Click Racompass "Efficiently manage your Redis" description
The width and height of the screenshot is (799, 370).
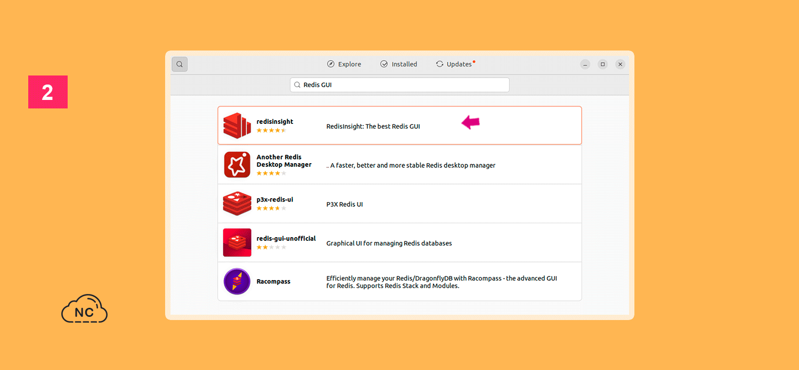click(x=442, y=282)
